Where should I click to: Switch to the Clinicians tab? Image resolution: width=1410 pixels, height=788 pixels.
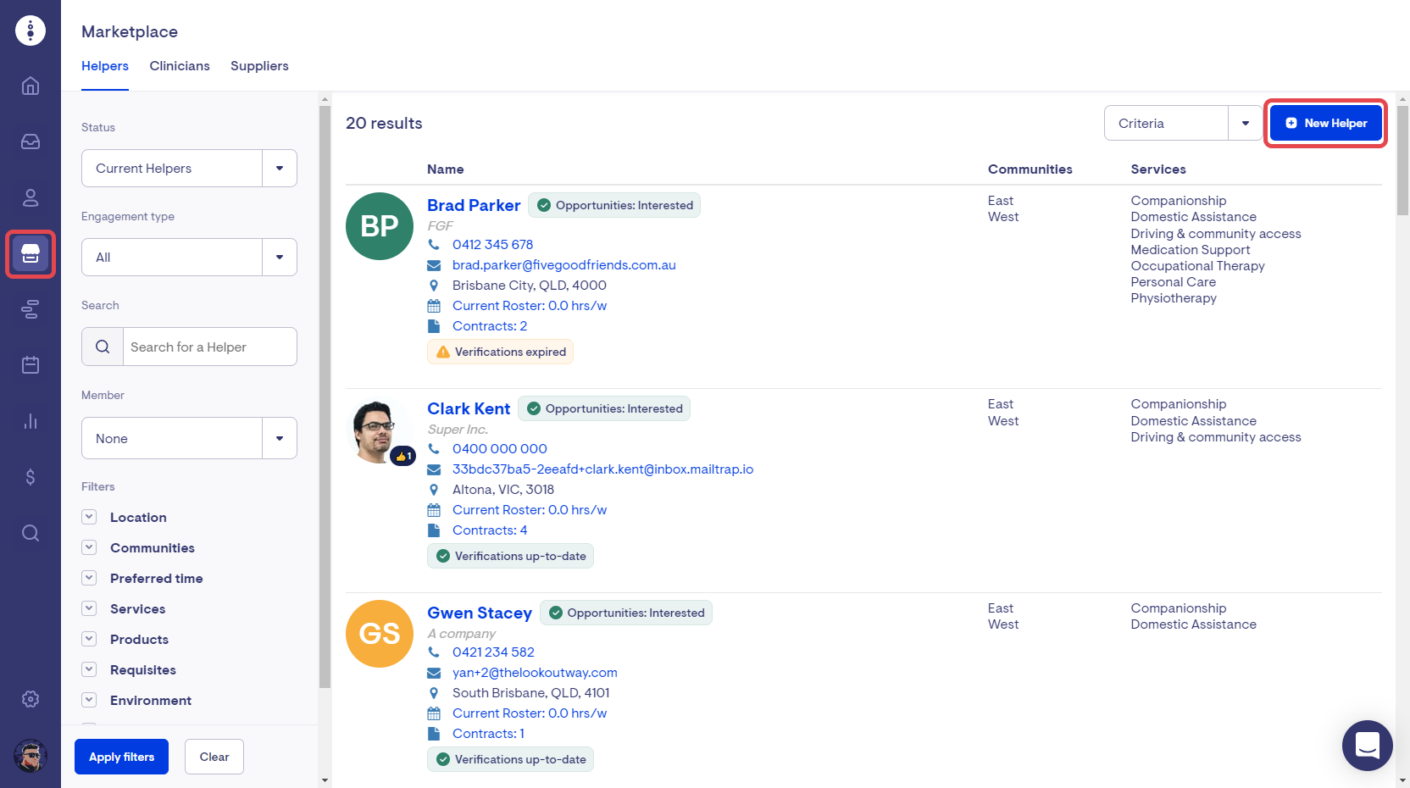click(180, 66)
